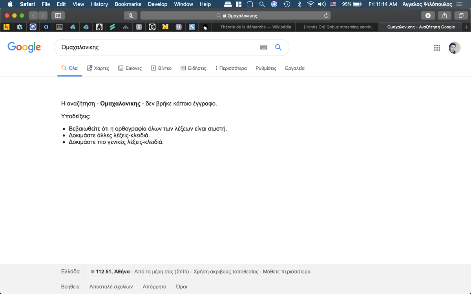
Task: Open the Quora favorite from the bookmarks bar
Action: click(x=33, y=27)
